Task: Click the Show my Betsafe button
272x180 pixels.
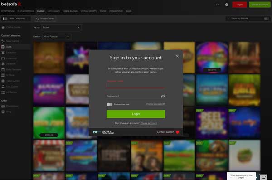Action: pyautogui.click(x=248, y=19)
